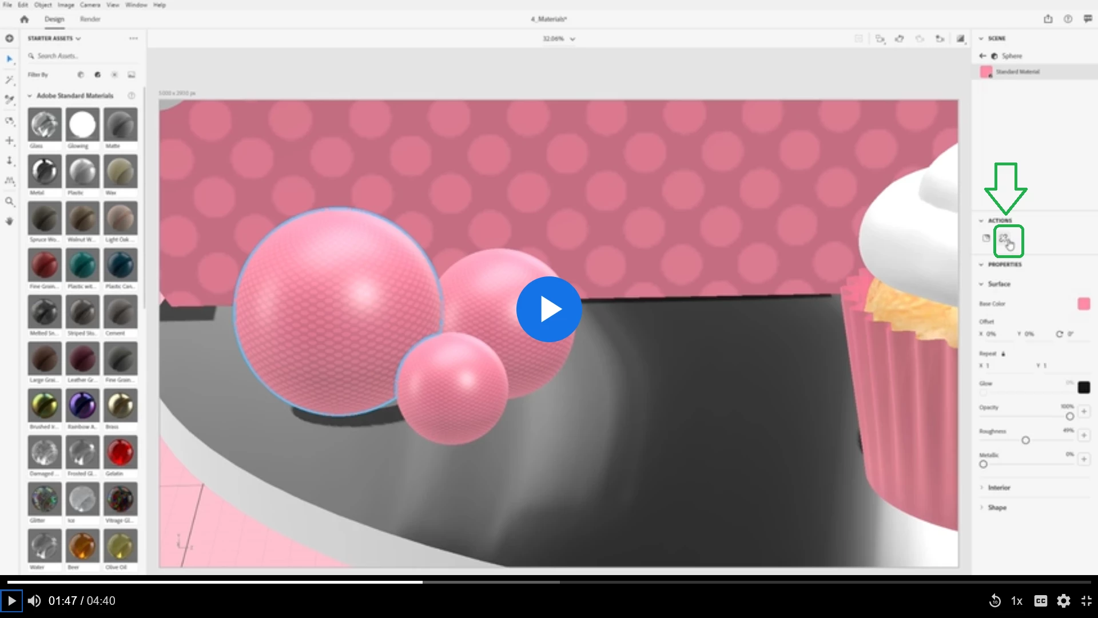Open the Base Color pink swatch
This screenshot has height=618, width=1098.
coord(1083,304)
